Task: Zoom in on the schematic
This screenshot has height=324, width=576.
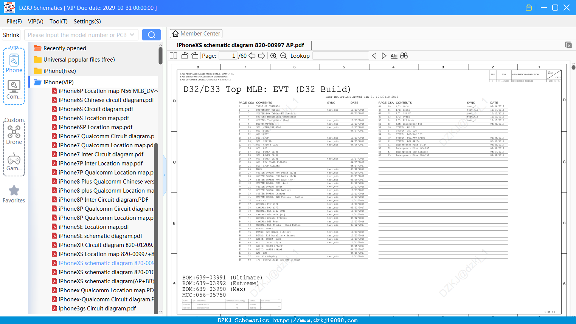Action: 273,56
